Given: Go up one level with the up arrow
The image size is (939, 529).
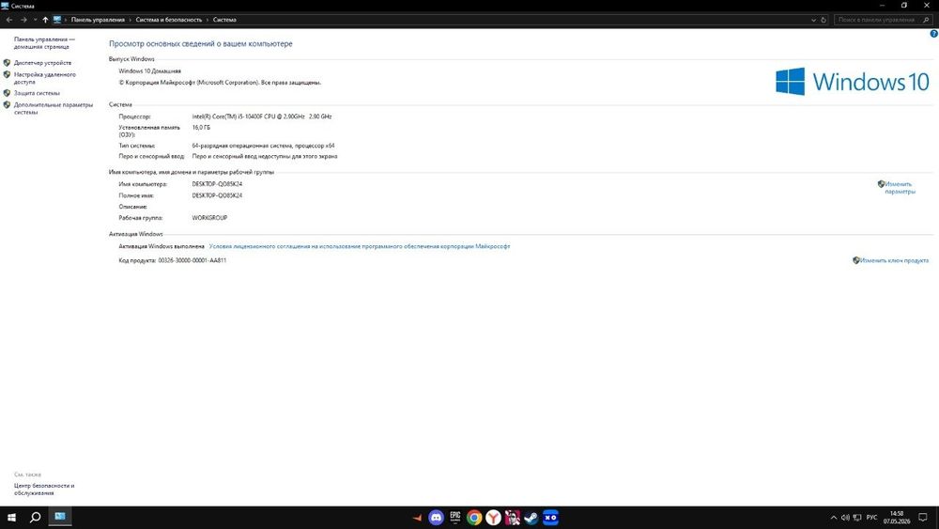Looking at the screenshot, I should coord(45,20).
